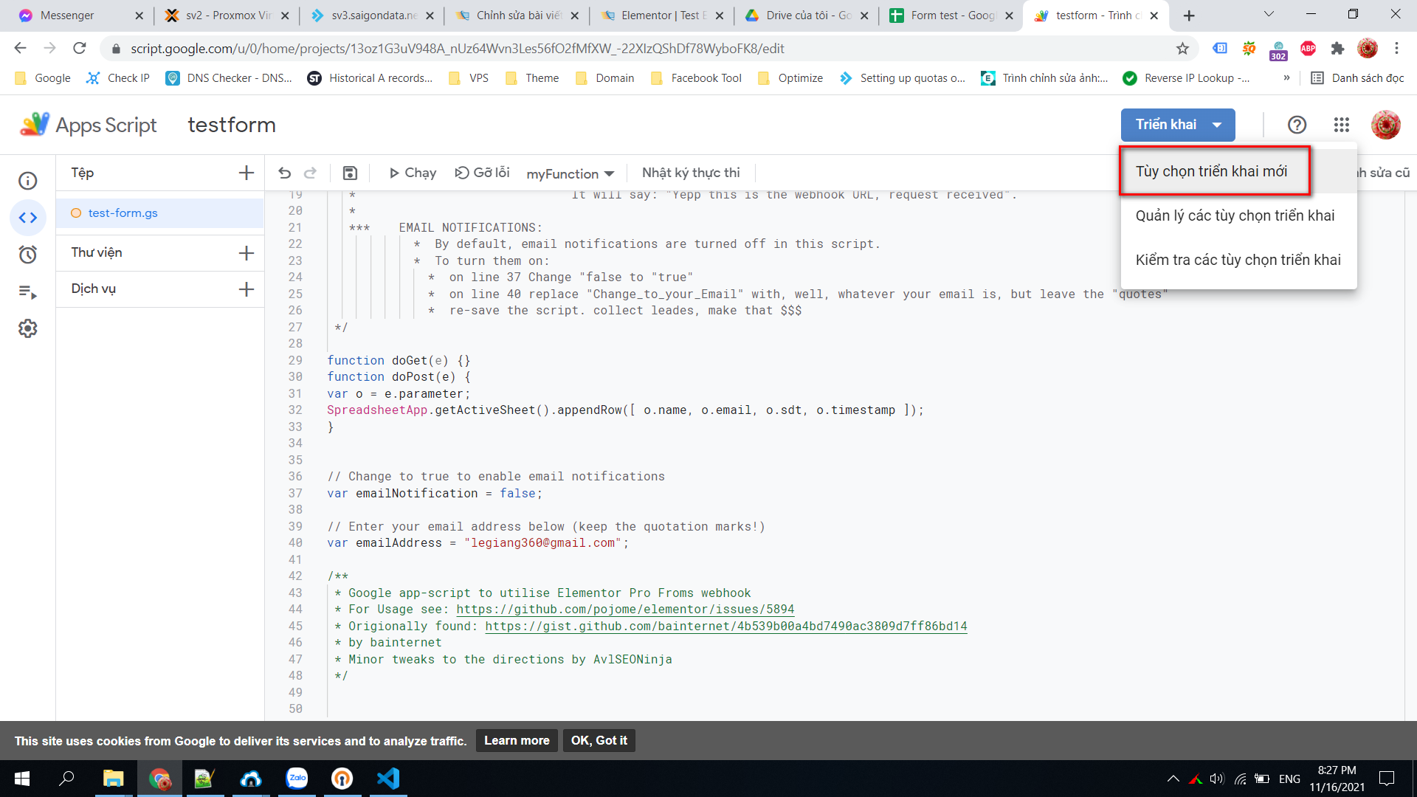1417x797 pixels.
Task: Open Windows taskbar search
Action: (66, 779)
